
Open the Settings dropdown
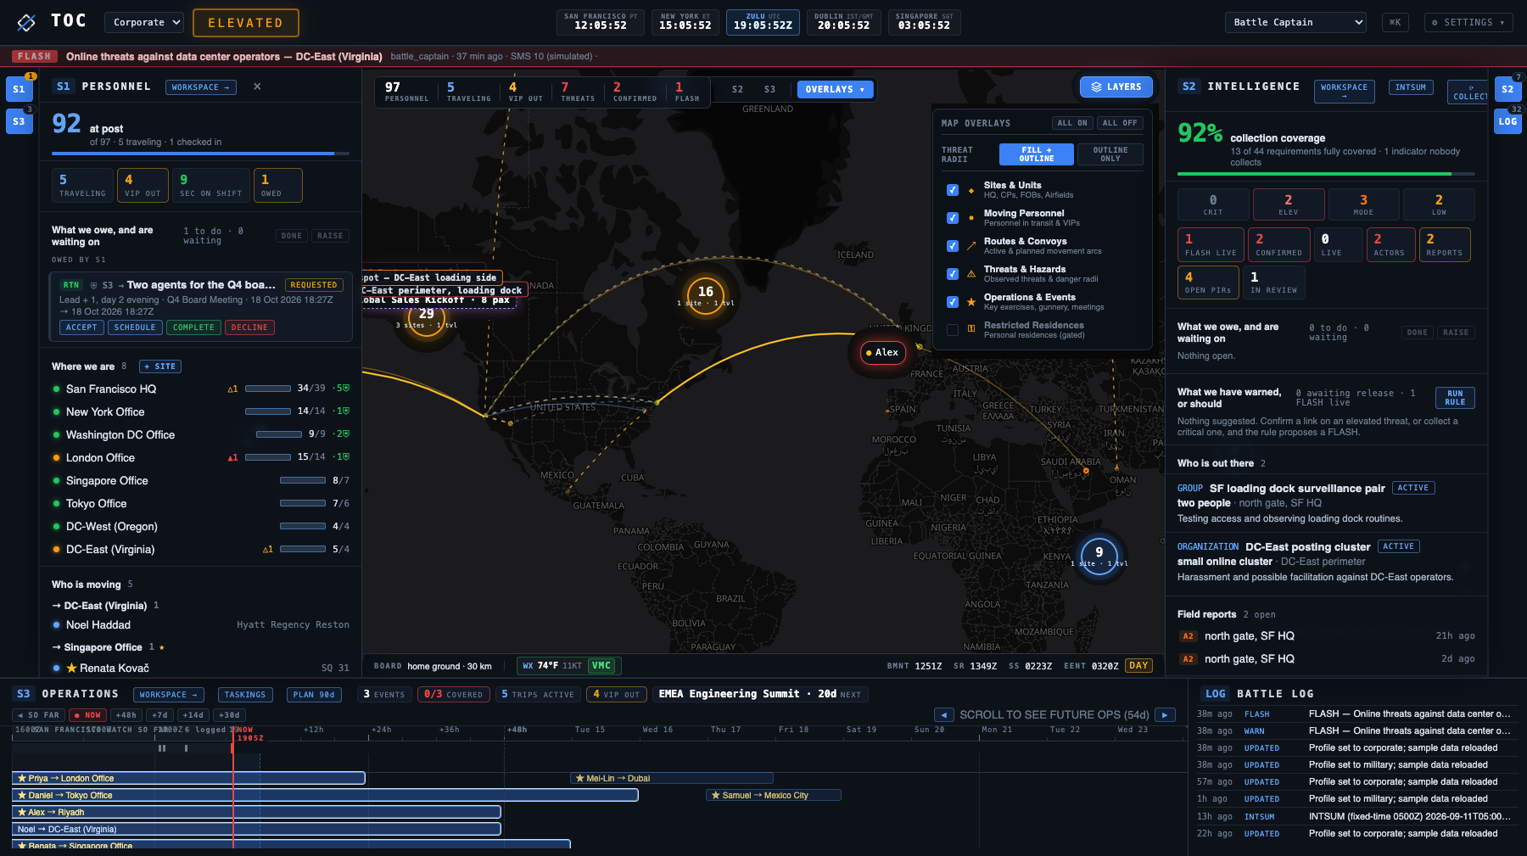point(1468,22)
